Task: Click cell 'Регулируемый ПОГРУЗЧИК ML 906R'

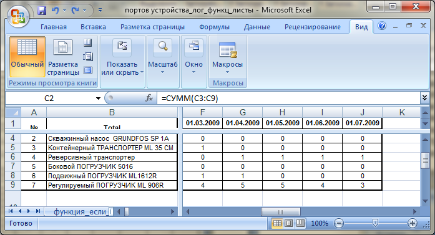Action: pyautogui.click(x=112, y=185)
